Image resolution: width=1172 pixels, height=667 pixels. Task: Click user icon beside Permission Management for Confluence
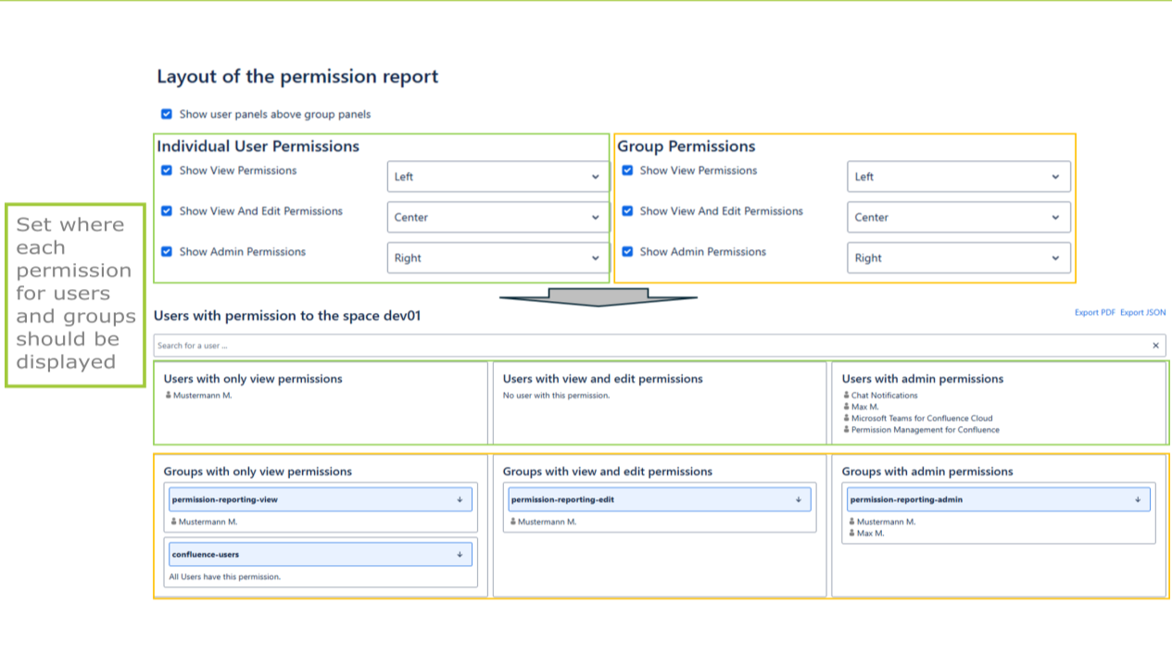[846, 430]
